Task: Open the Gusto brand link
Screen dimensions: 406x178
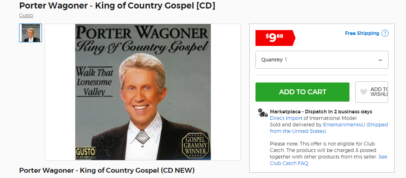Action: click(26, 15)
